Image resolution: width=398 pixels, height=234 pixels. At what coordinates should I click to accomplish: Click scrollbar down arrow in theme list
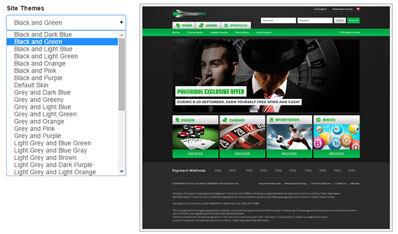coord(122,171)
